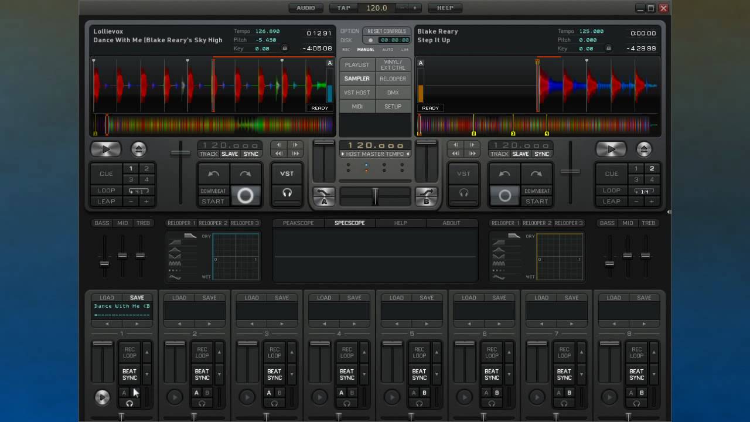The height and width of the screenshot is (422, 750).
Task: Nudge deck B one step forward
Action: 472,145
